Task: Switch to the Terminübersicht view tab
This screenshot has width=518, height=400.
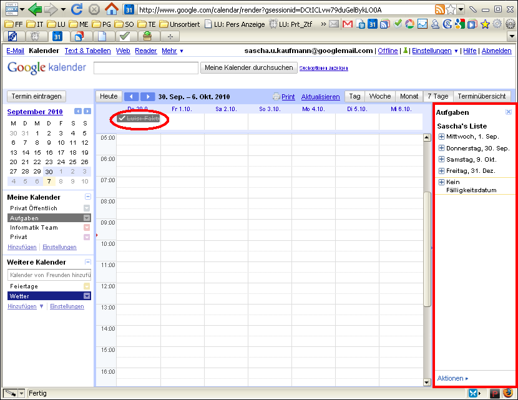Action: click(482, 97)
